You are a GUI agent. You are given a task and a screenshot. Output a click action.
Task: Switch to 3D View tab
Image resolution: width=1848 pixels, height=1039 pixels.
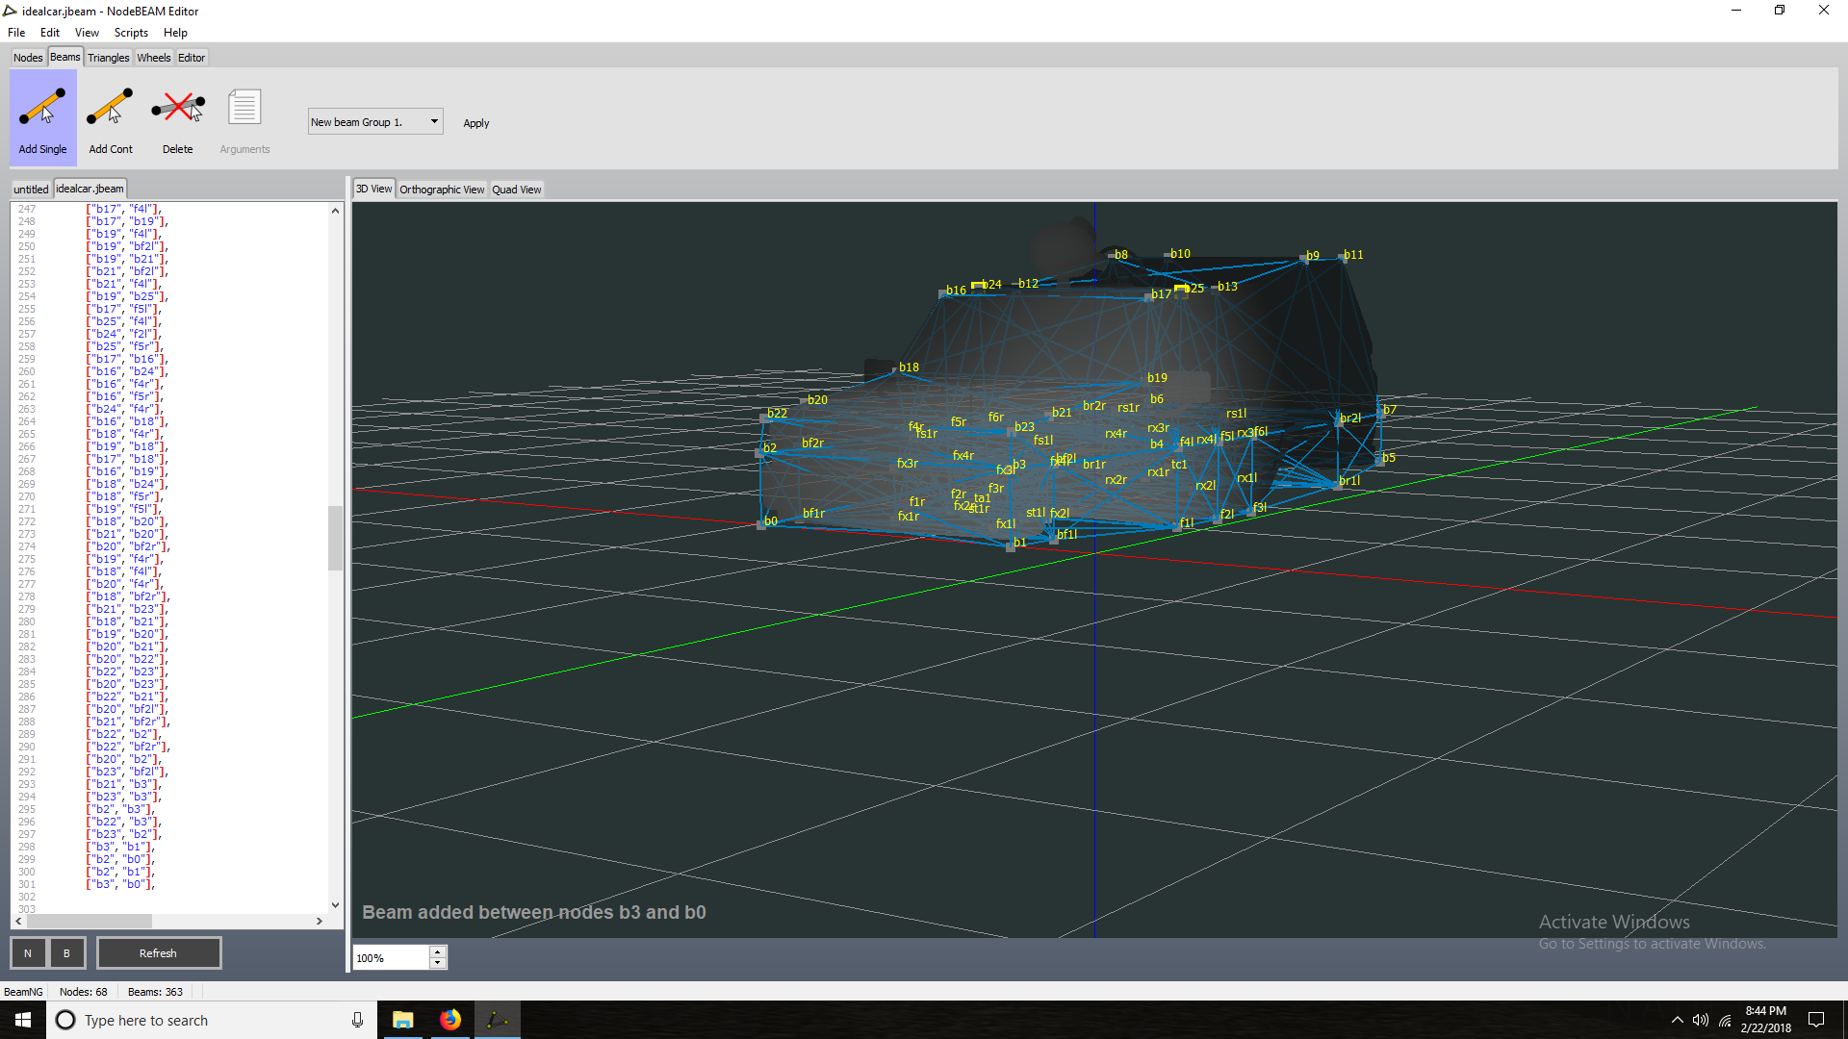click(x=374, y=189)
